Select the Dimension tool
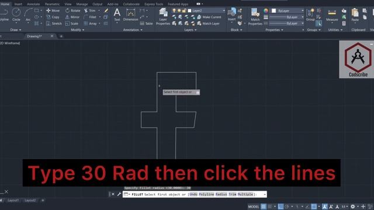This screenshot has width=374, height=210. [130, 15]
